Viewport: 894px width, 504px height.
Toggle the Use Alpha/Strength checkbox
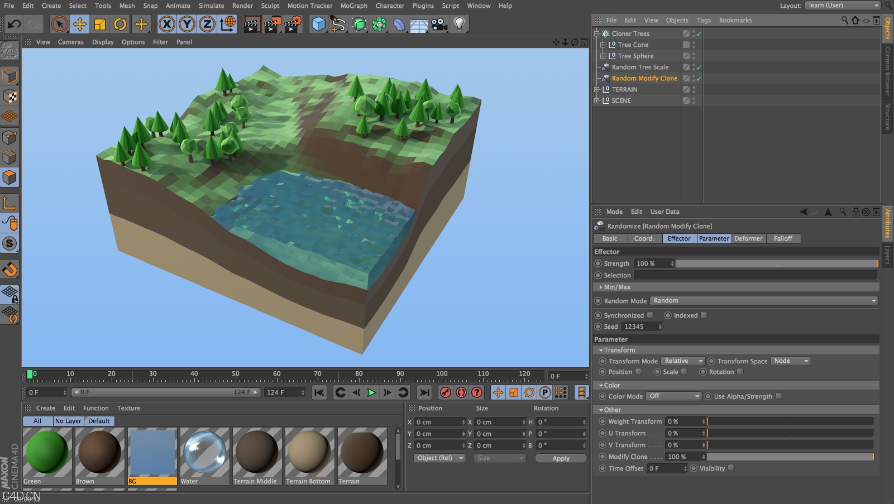click(x=780, y=396)
